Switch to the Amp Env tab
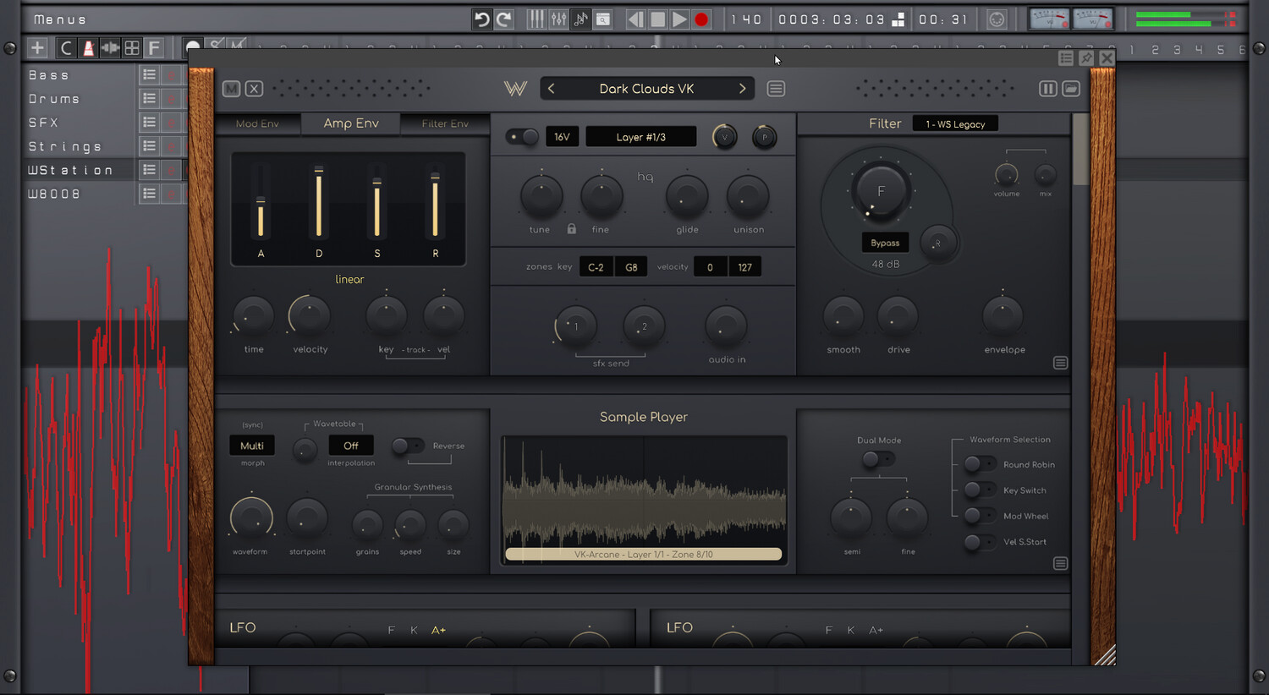Image resolution: width=1269 pixels, height=695 pixels. [351, 123]
